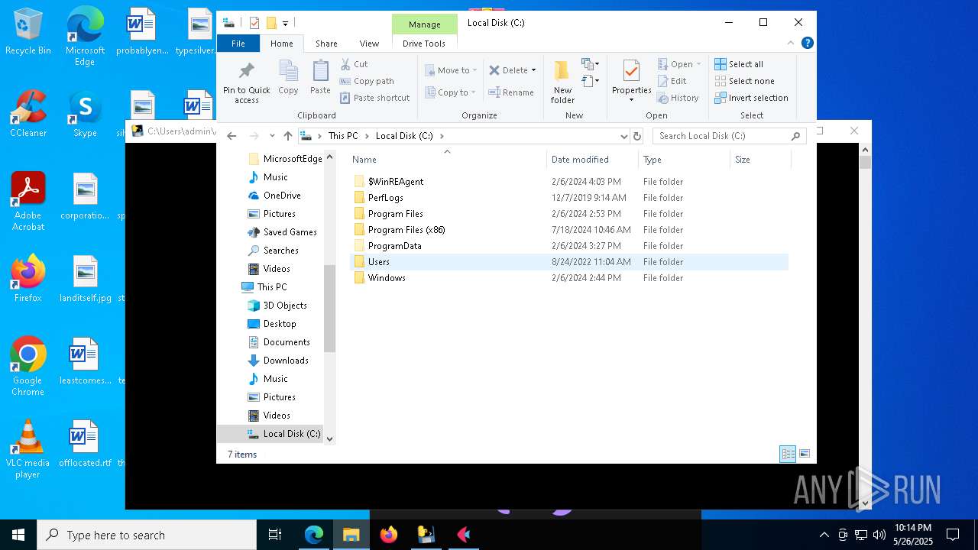
Task: Select the Users folder
Action: coord(569,262)
